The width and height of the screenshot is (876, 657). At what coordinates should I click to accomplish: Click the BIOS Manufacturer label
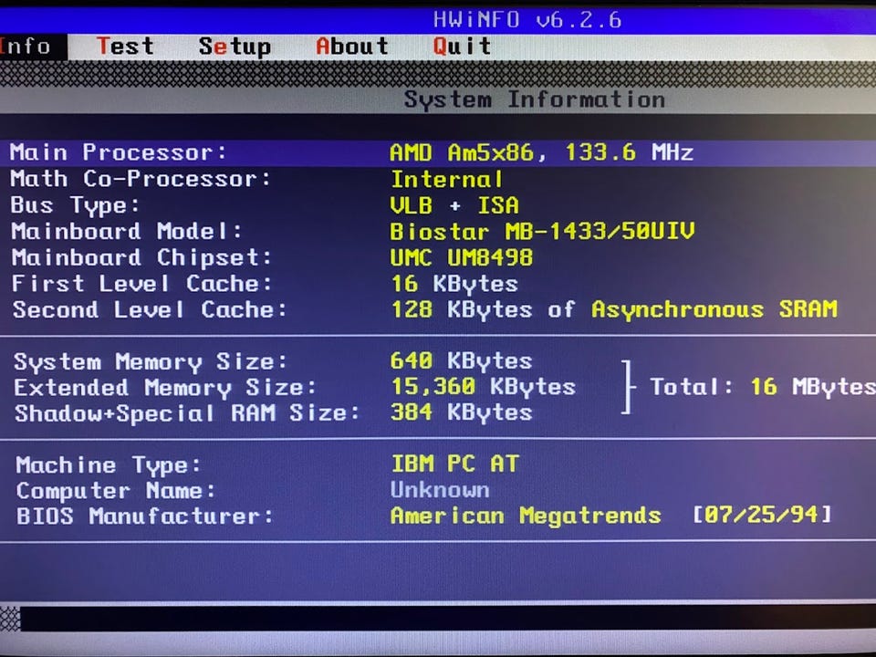[x=145, y=516]
